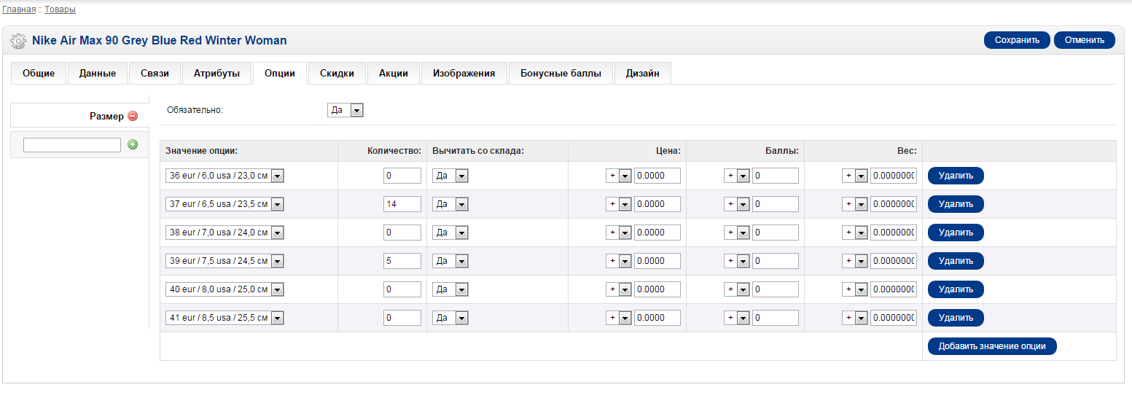Screen dimensions: 1132x406
Task: Open the Обязательно dropdown
Action: pos(346,110)
